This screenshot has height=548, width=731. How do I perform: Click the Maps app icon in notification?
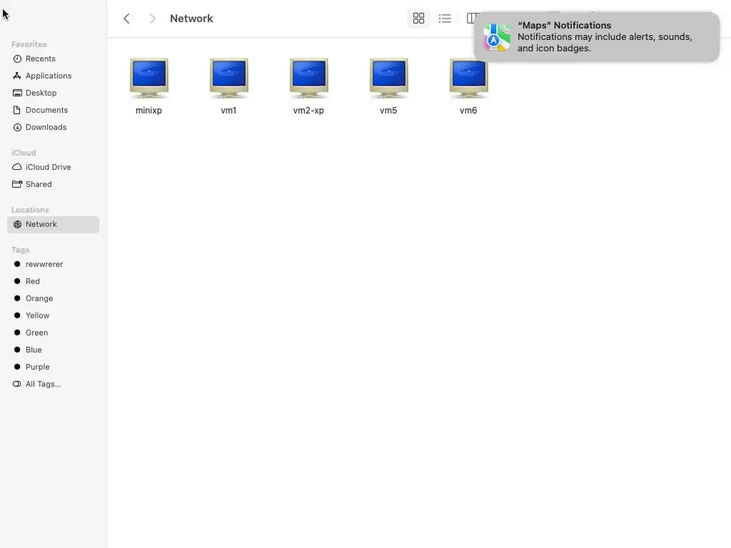pos(497,37)
